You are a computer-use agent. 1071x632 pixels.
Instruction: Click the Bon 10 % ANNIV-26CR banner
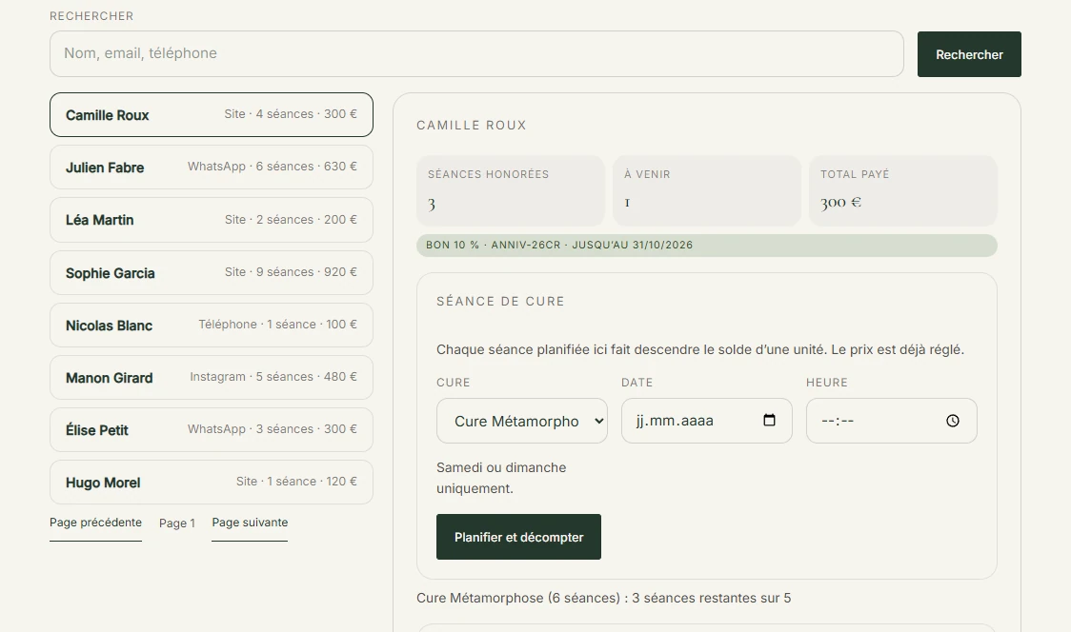pyautogui.click(x=707, y=245)
